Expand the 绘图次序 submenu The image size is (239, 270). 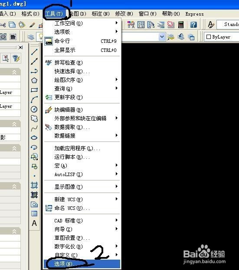tap(82, 80)
